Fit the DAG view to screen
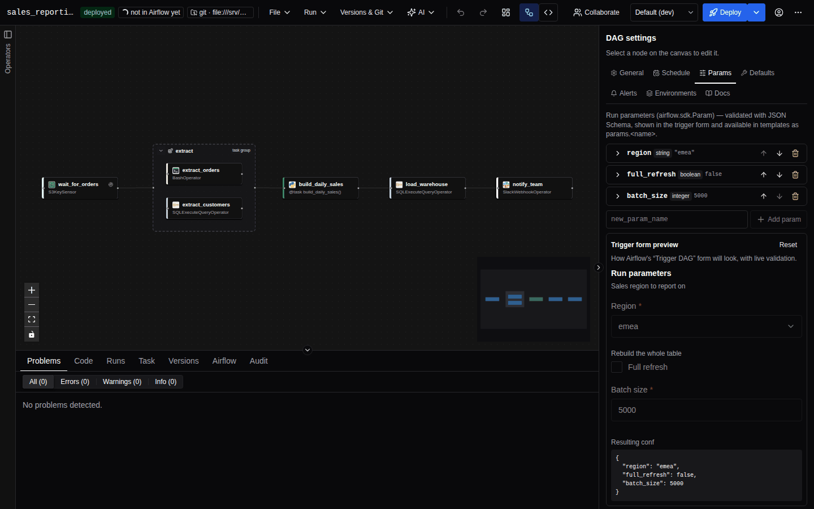Viewport: 814px width, 509px height. tap(32, 320)
